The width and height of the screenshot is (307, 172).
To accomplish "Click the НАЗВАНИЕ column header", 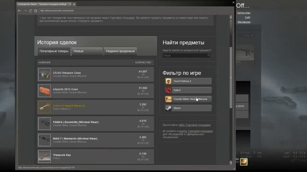I will (x=45, y=63).
